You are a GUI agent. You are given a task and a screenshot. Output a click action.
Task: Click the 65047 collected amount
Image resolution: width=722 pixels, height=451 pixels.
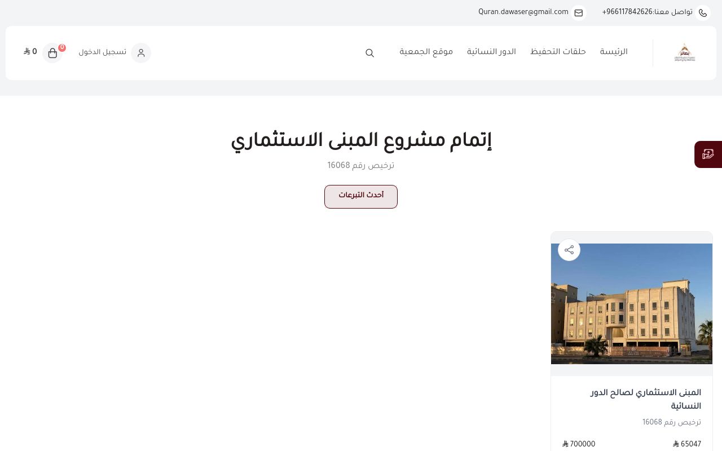click(687, 445)
